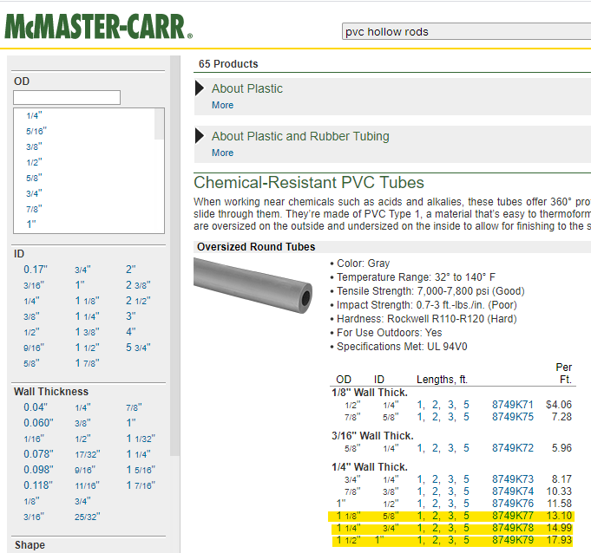Click the left filter panel scrollbar
The width and height of the screenshot is (591, 553).
(175, 256)
